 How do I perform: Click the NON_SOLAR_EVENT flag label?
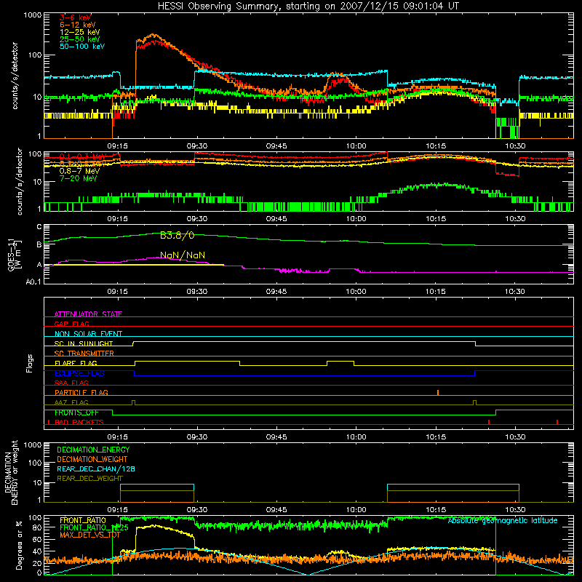pyautogui.click(x=88, y=334)
